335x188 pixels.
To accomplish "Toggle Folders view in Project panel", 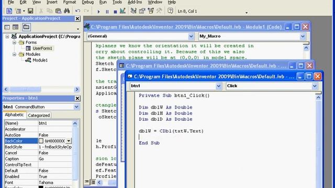I will [26, 27].
